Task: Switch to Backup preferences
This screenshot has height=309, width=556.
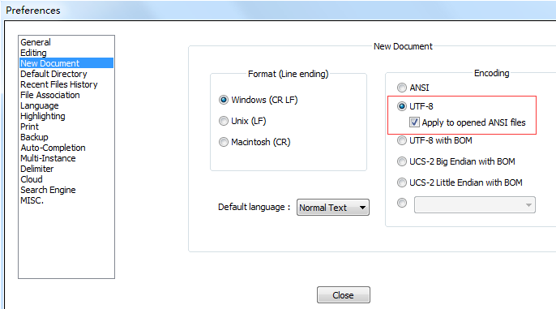Action: (34, 137)
